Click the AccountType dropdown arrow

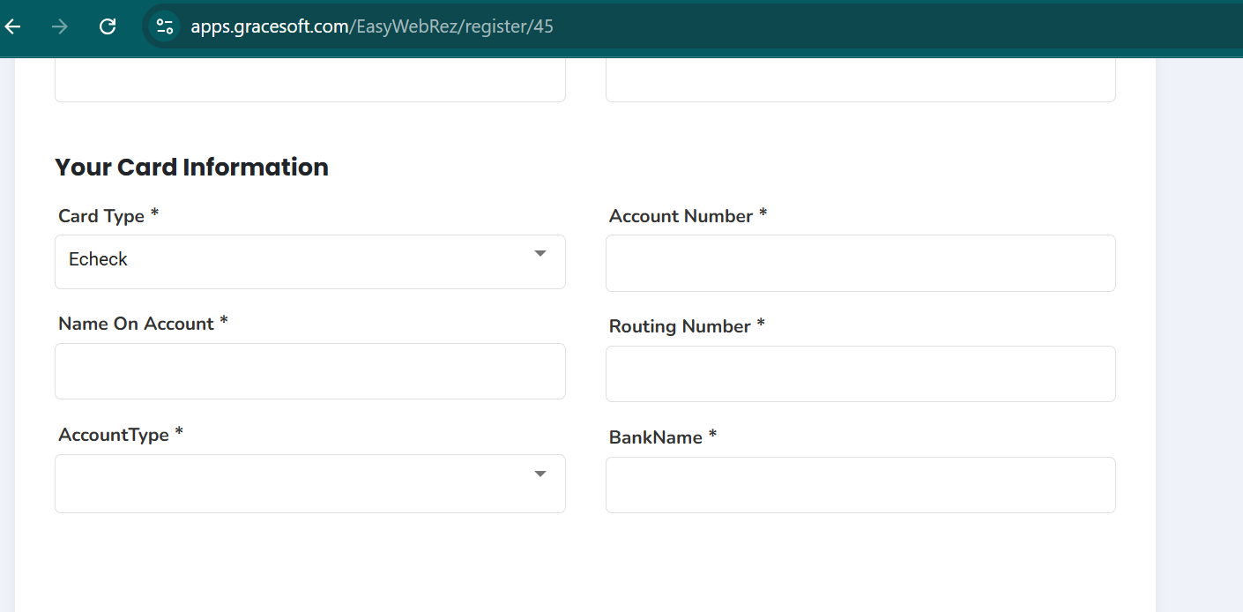tap(540, 474)
